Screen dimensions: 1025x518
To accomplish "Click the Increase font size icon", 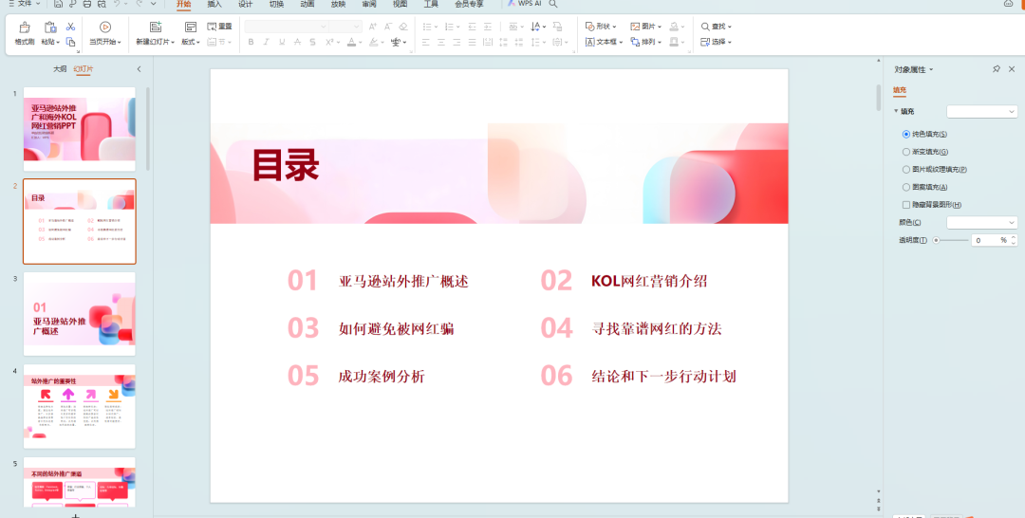I will (x=373, y=27).
